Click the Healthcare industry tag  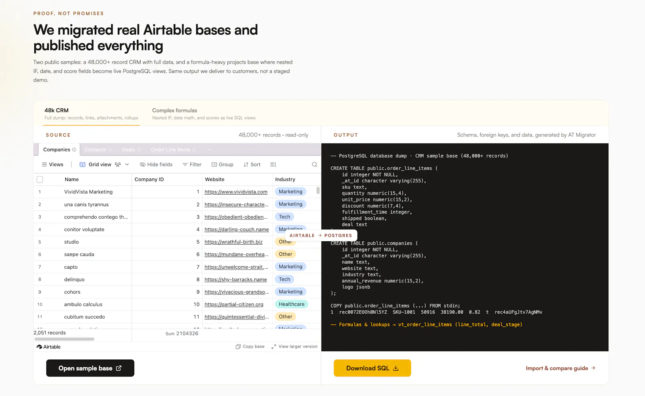[291, 304]
